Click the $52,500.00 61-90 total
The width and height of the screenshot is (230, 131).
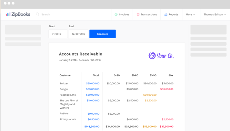click(149, 126)
